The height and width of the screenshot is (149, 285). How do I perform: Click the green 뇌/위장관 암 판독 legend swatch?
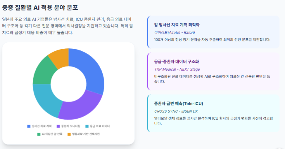39,134
